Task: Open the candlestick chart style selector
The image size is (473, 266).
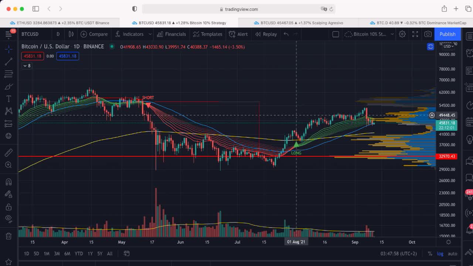Action: 71,34
